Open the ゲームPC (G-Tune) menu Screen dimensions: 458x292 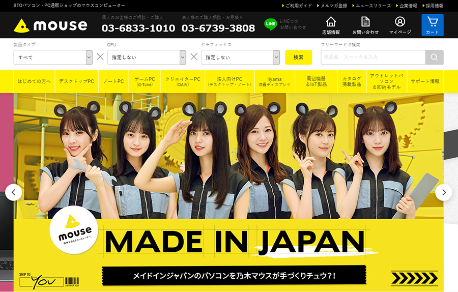[x=145, y=81]
